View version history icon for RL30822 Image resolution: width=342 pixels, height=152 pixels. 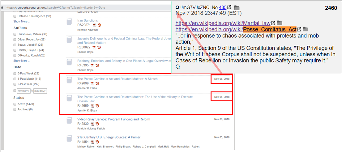click(100, 48)
